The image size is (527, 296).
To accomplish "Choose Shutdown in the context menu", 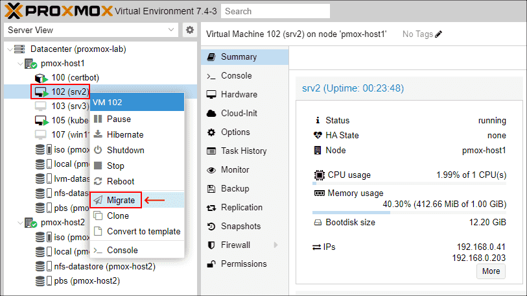I will tap(125, 150).
